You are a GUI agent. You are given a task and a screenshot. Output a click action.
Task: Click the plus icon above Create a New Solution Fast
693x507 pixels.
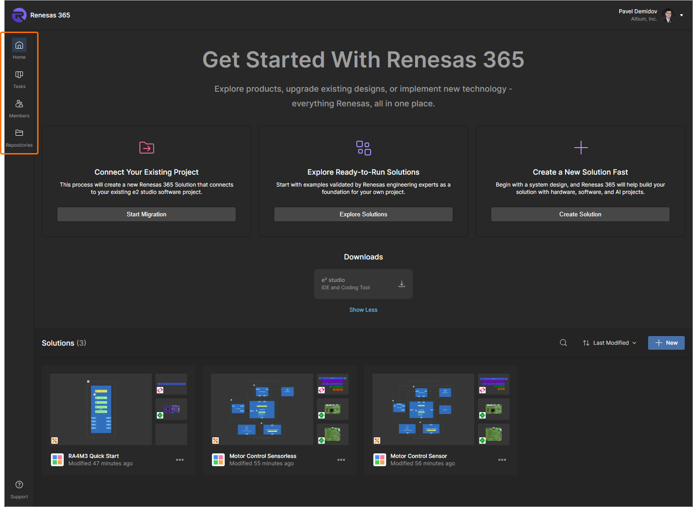point(581,148)
